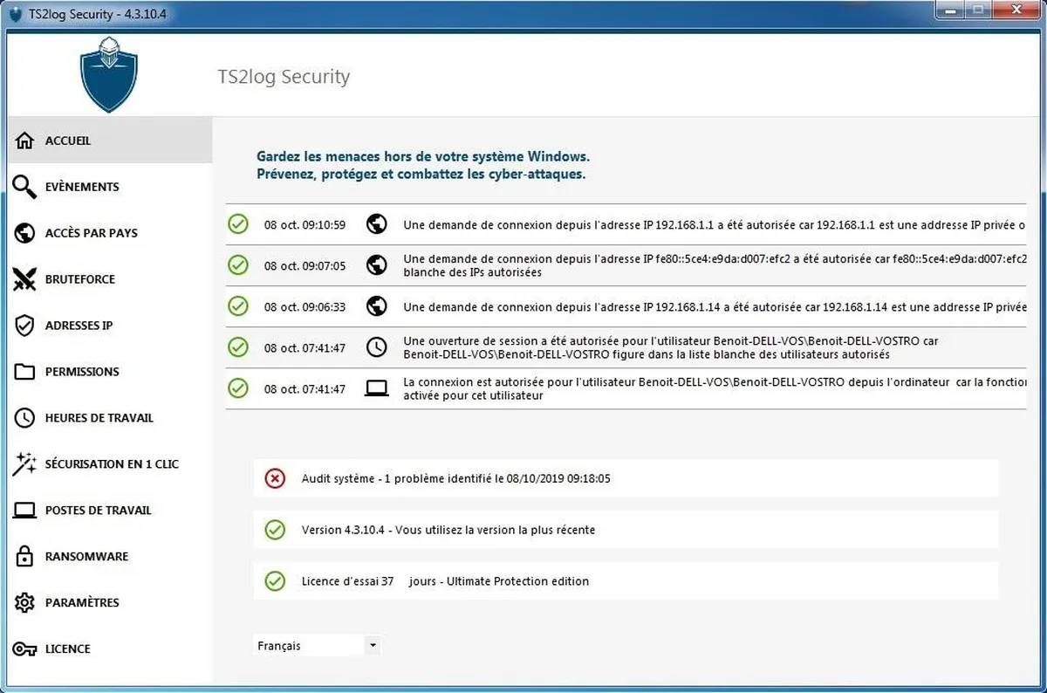Click the Heures de travail clock icon
The height and width of the screenshot is (693, 1047).
coord(24,418)
